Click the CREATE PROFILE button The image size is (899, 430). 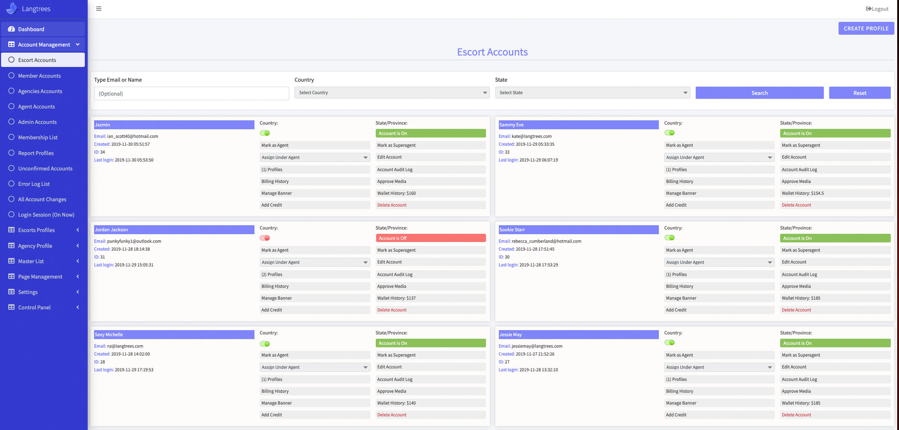coord(866,28)
